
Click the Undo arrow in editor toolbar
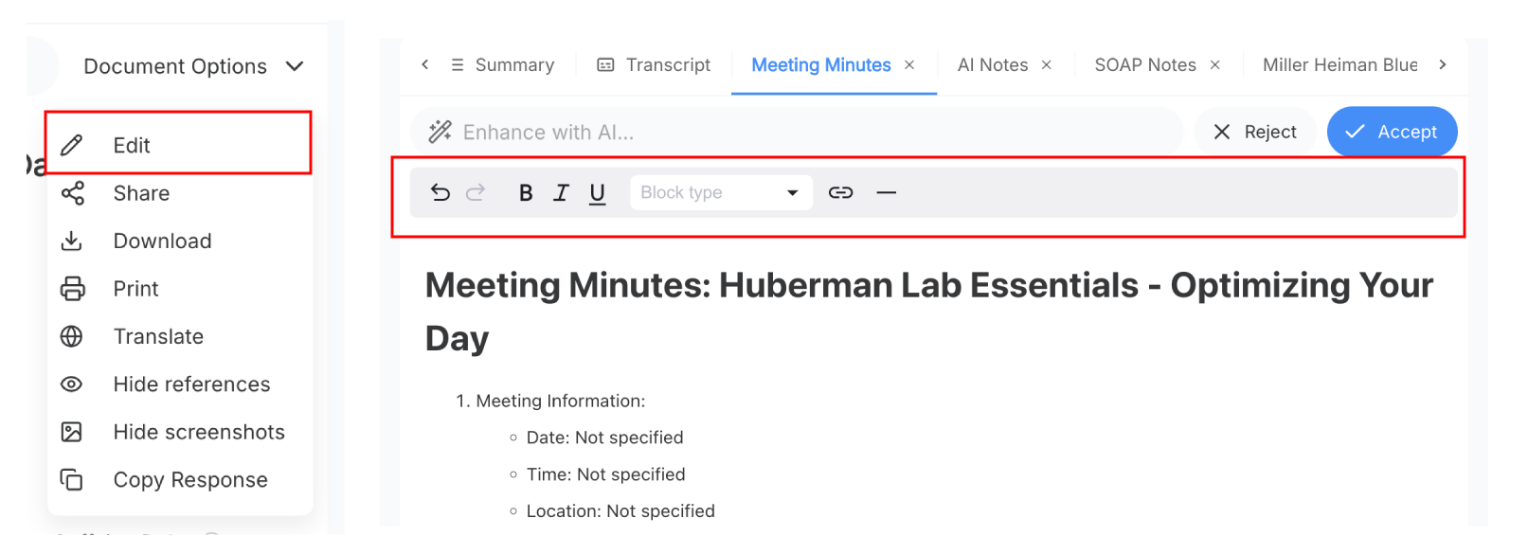(440, 193)
